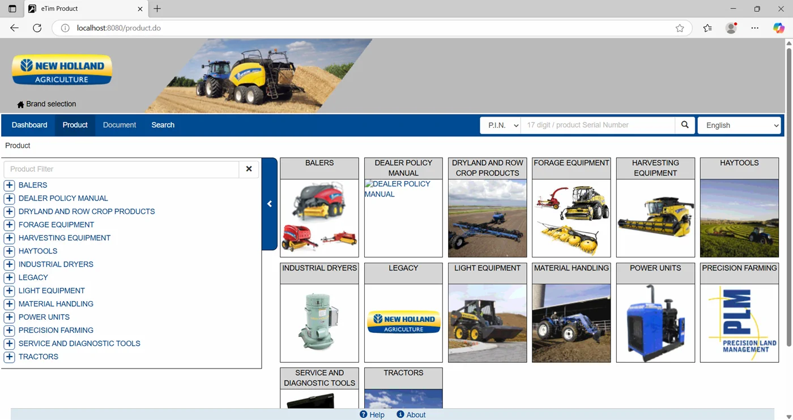Open the browser profile avatar icon
Screen dimensions: 793x420
click(731, 28)
